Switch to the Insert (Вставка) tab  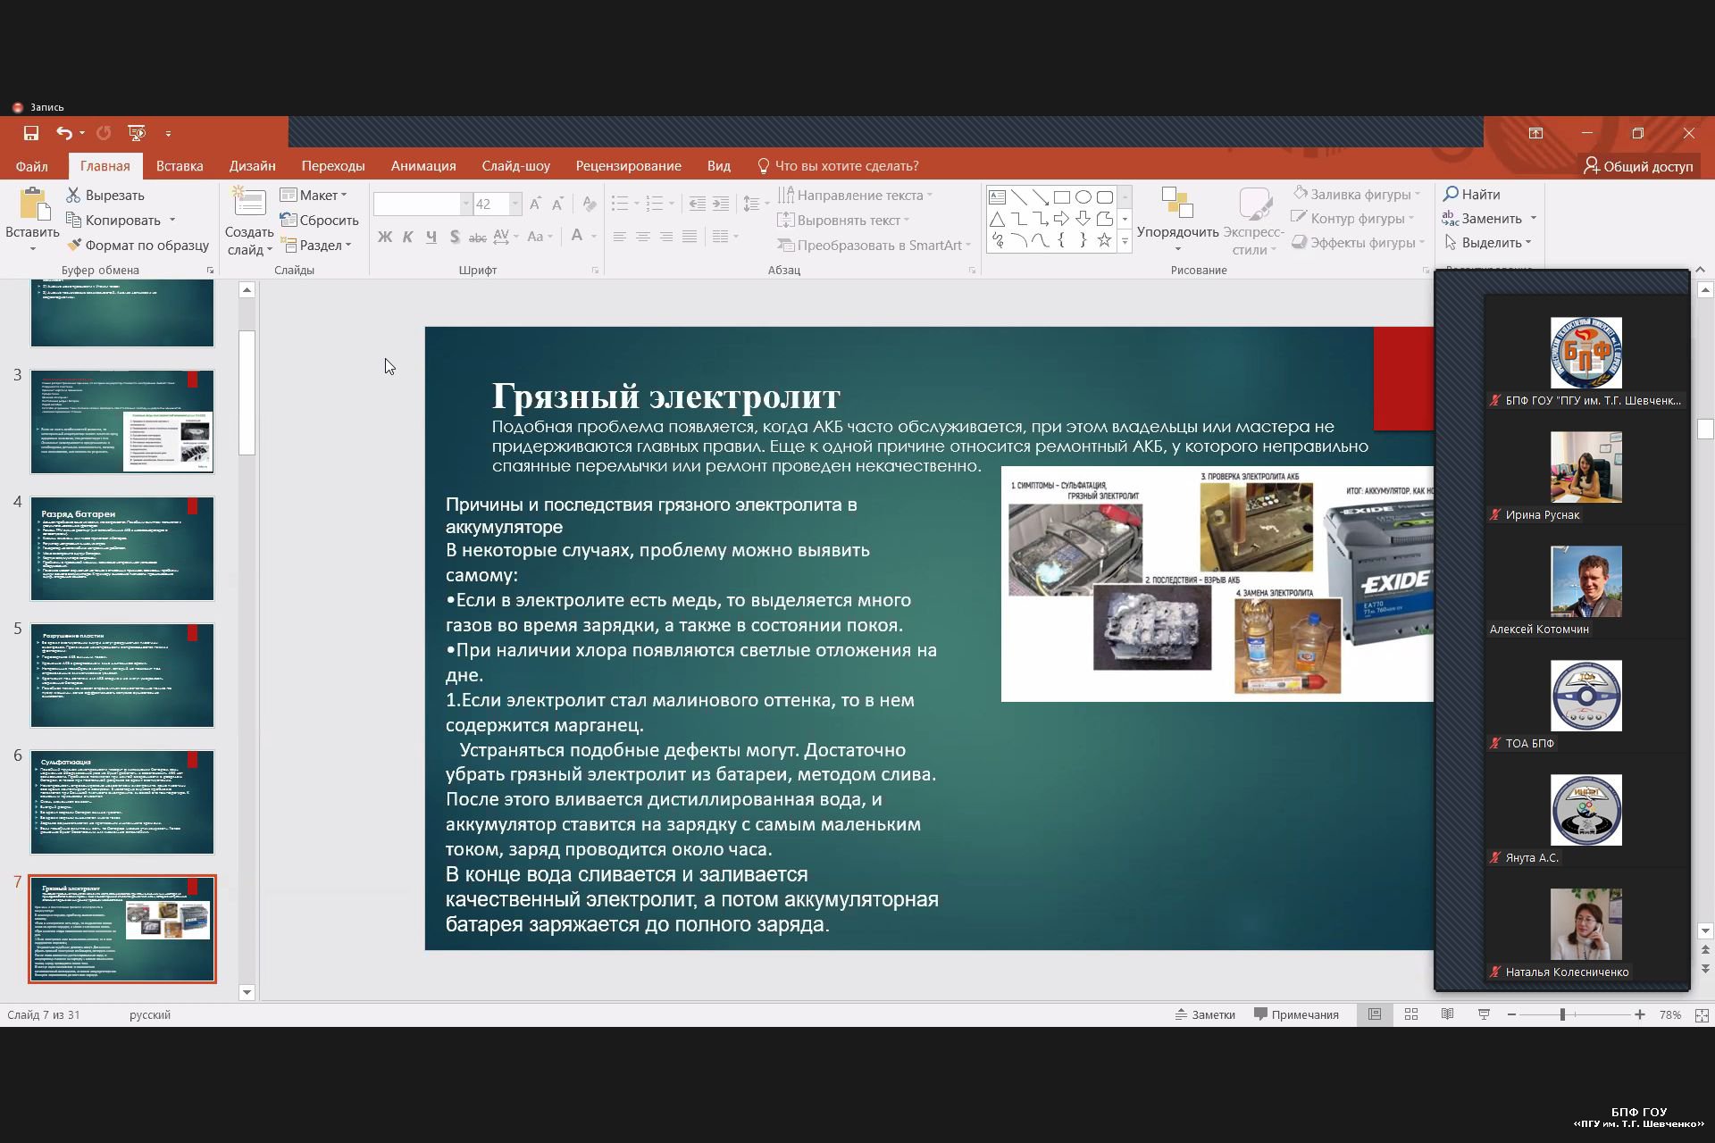pyautogui.click(x=180, y=166)
